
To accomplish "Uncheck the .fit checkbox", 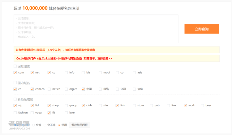I will point(49,113).
